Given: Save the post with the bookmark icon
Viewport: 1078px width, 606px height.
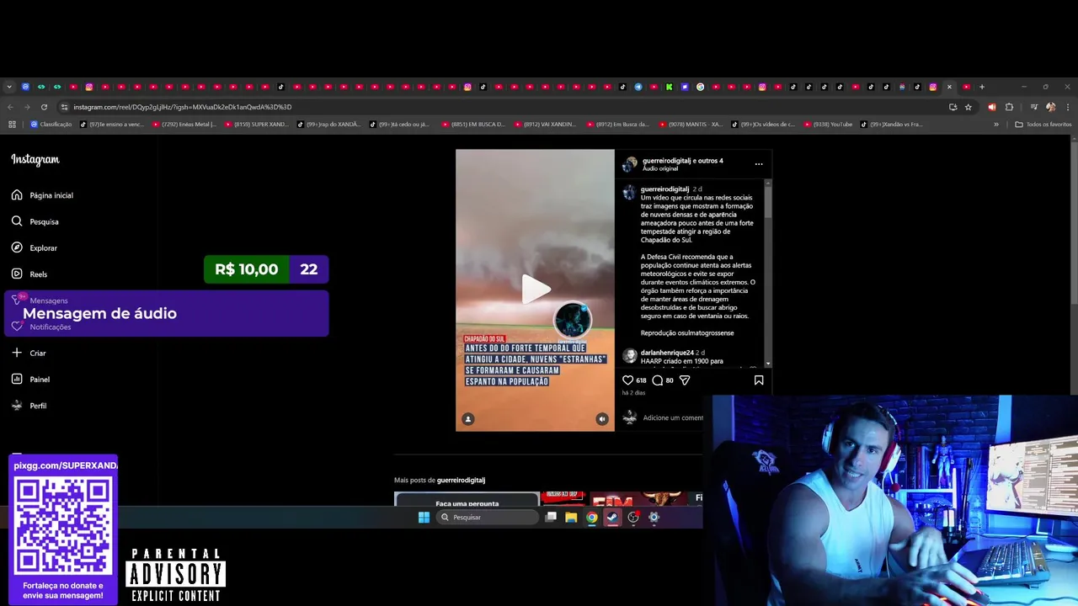Looking at the screenshot, I should point(759,380).
